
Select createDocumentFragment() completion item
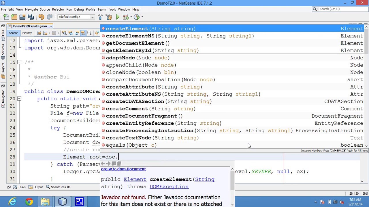(x=232, y=116)
